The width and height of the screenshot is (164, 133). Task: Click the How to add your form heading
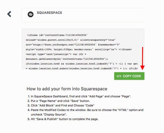click(x=67, y=89)
